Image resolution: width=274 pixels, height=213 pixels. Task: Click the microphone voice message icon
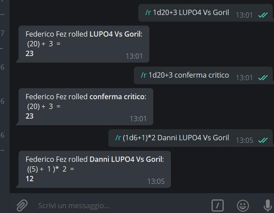point(268,206)
